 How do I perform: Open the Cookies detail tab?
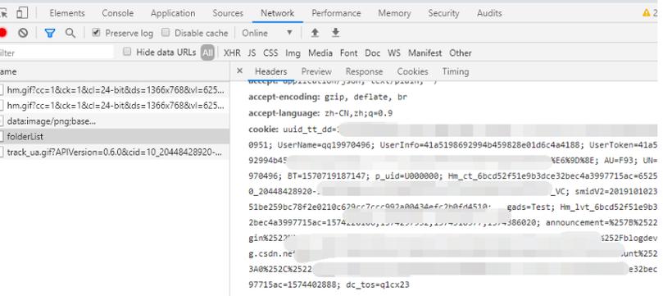point(412,71)
